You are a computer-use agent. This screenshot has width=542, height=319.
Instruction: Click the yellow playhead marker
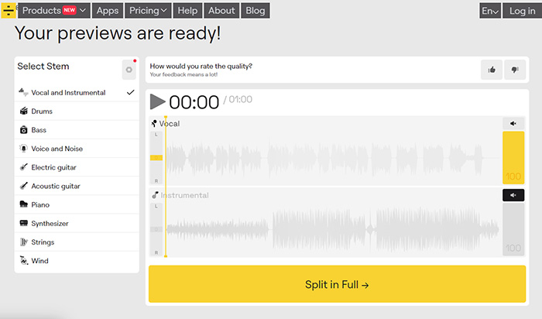coord(166,187)
